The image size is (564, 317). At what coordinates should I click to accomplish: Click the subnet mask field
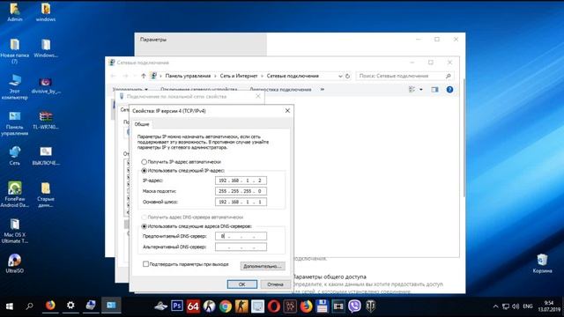241,191
